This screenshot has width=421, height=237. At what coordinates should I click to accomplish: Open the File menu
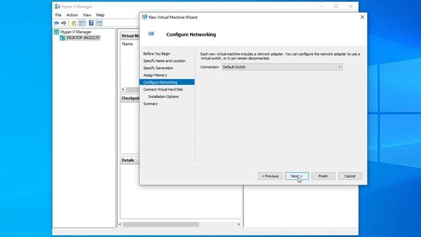[x=59, y=15]
